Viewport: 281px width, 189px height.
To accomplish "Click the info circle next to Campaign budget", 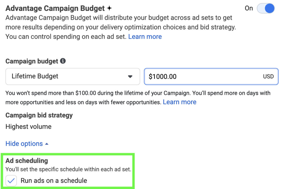I will tap(63, 61).
